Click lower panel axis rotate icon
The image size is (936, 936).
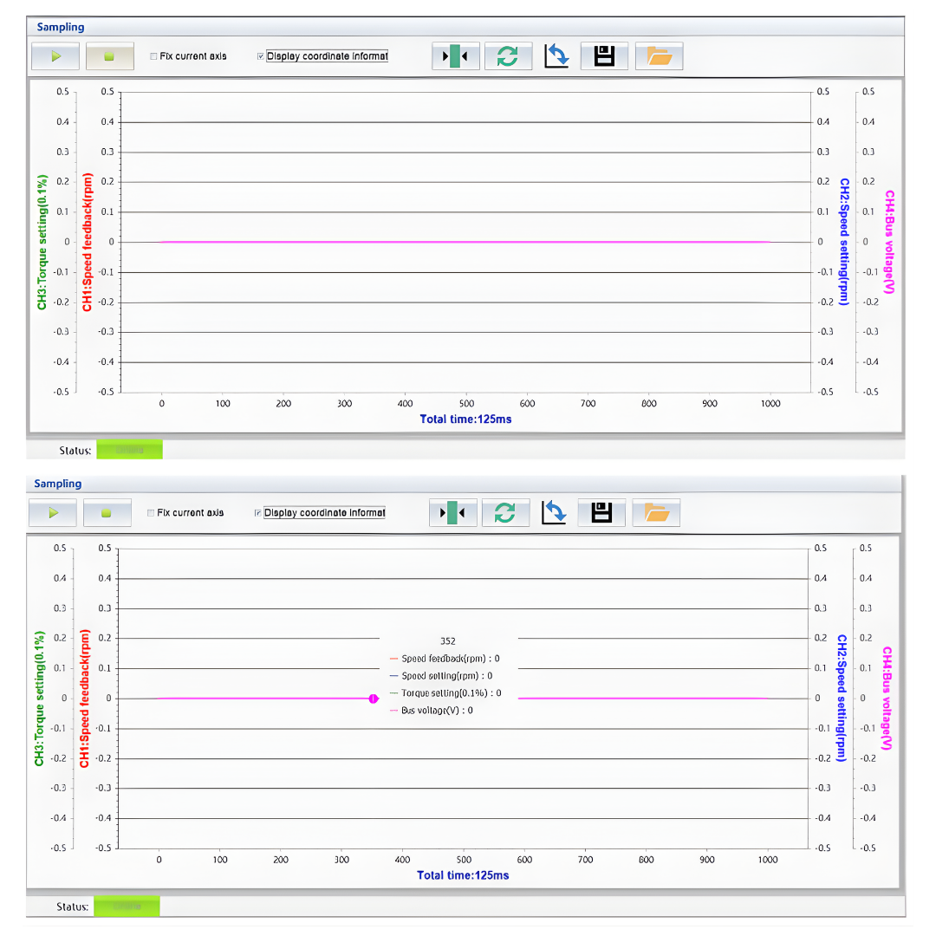click(x=554, y=513)
